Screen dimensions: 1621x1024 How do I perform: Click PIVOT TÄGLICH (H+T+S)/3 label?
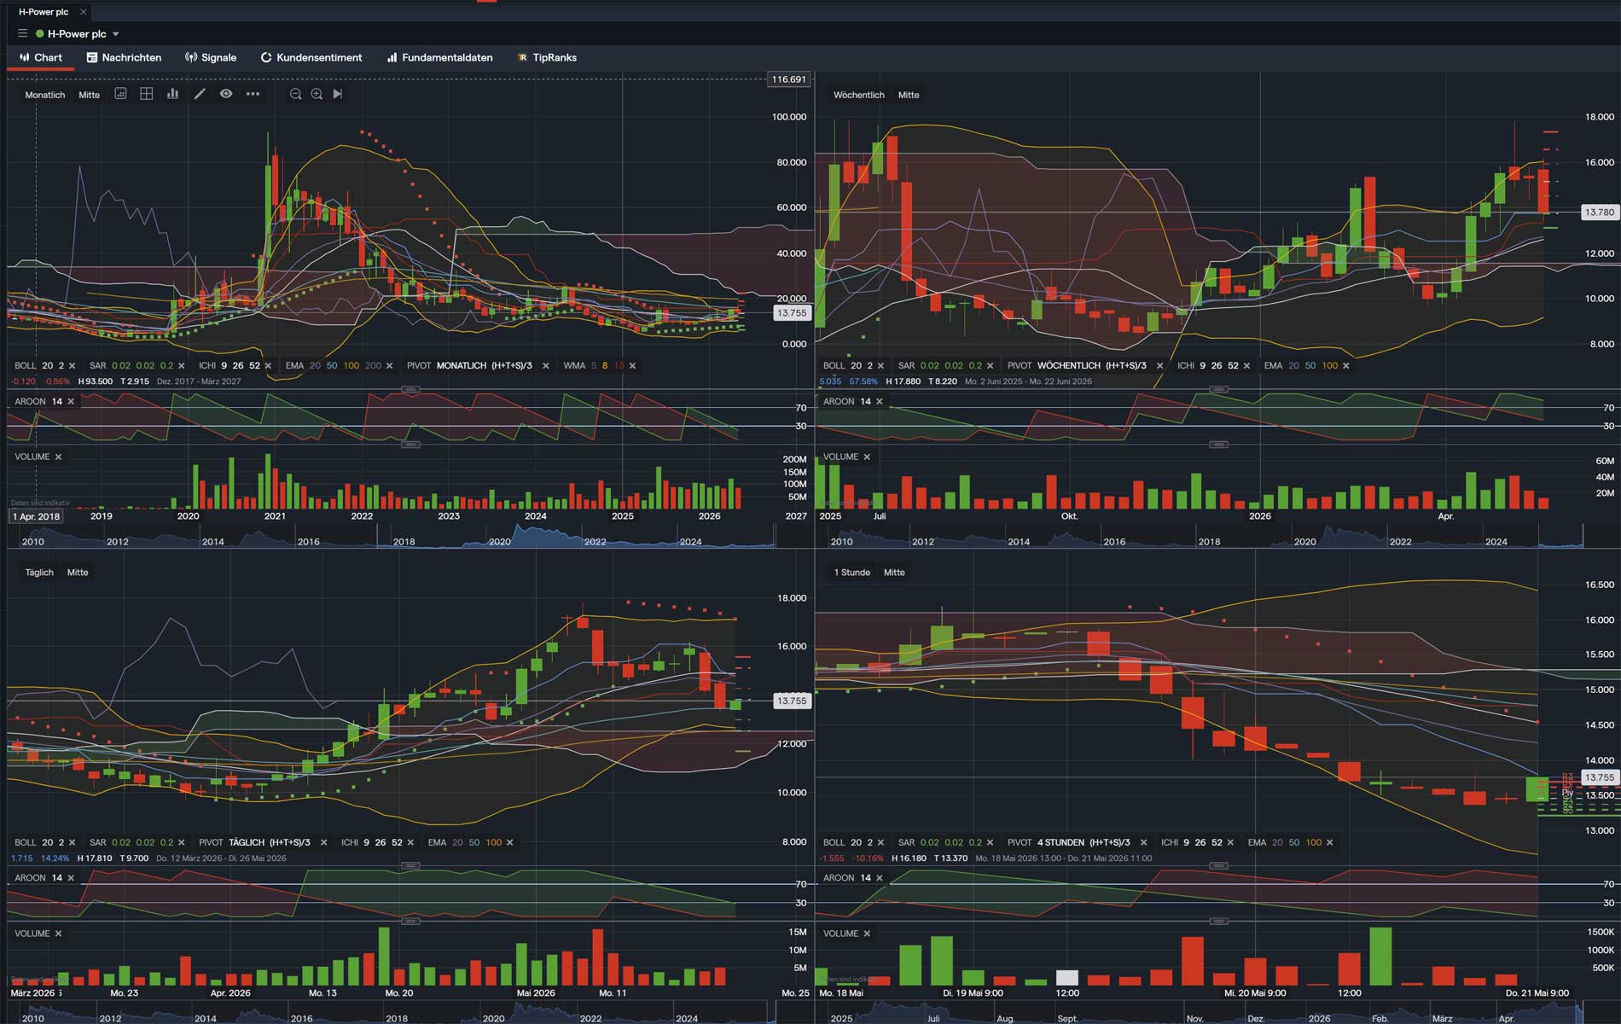tap(254, 843)
